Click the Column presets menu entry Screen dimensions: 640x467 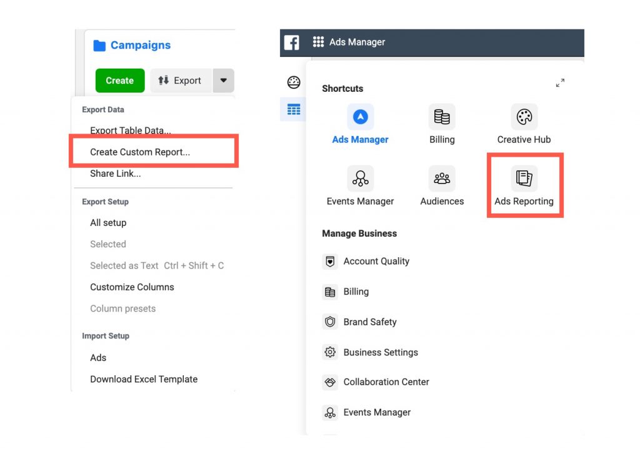[123, 309]
